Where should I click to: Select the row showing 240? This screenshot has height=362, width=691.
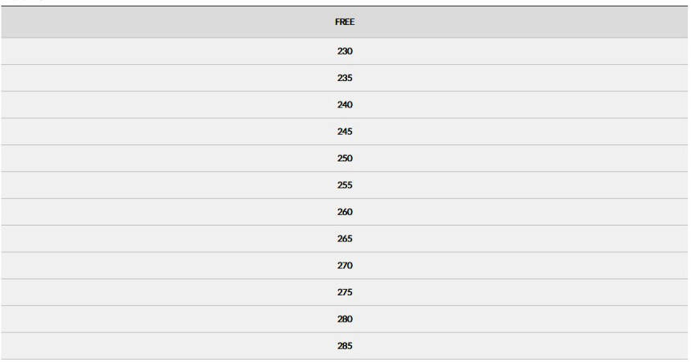click(345, 105)
